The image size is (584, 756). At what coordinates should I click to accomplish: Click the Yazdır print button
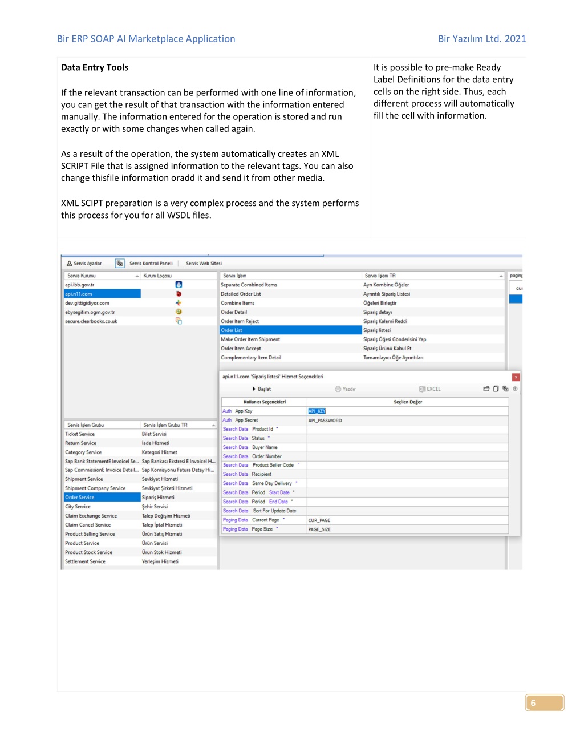pyautogui.click(x=346, y=389)
